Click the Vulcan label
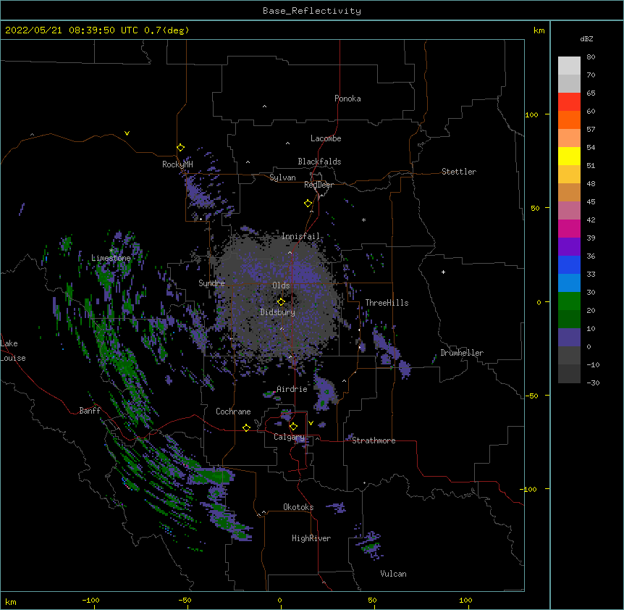The width and height of the screenshot is (624, 610). click(x=393, y=574)
